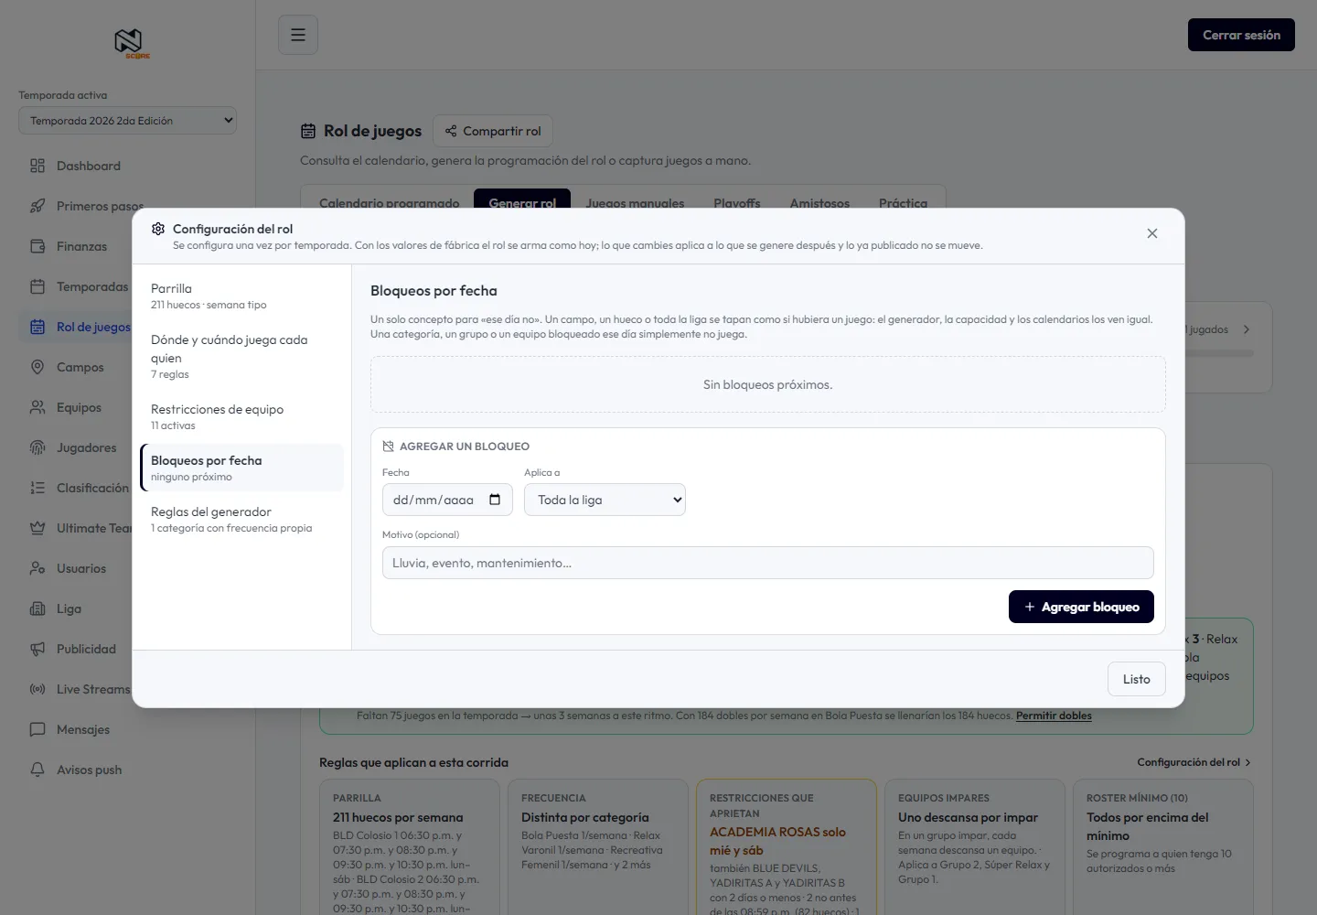Open the Restricciones de equipo section

click(x=241, y=416)
